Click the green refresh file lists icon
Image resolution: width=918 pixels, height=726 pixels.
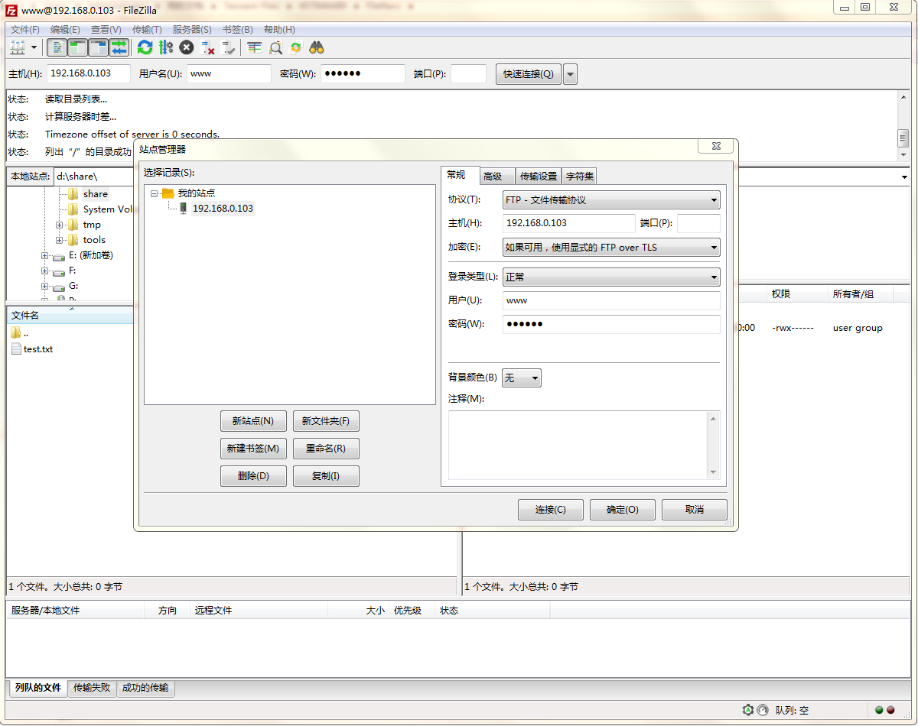(145, 47)
